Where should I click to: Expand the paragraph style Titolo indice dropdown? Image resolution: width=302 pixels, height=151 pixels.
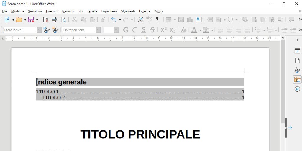click(39, 30)
